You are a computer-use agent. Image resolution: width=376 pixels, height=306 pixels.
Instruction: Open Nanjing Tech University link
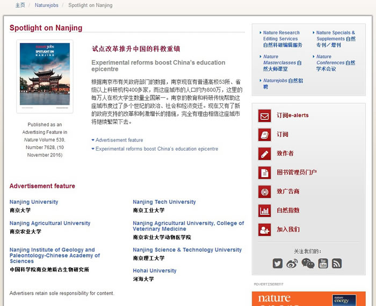point(164,202)
